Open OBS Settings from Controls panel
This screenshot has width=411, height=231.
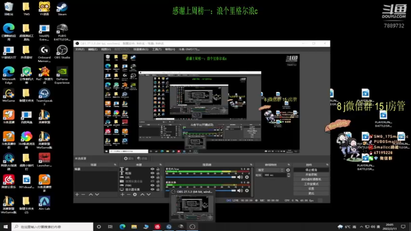311,188
